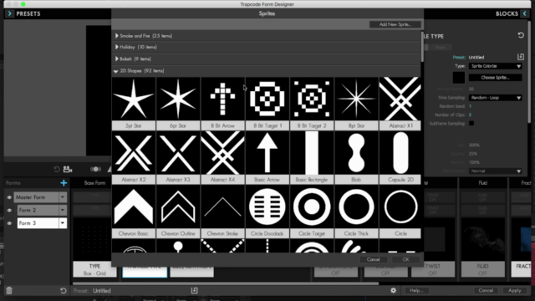Delete form using trash icon
The width and height of the screenshot is (535, 301).
pyautogui.click(x=9, y=290)
